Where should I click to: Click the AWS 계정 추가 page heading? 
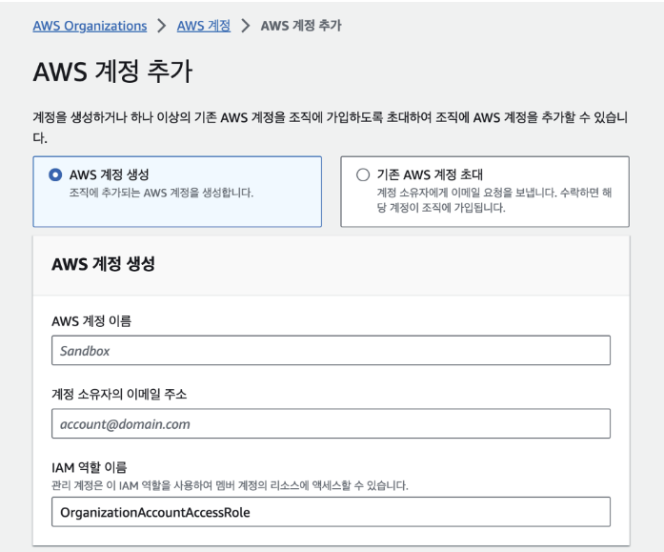pyautogui.click(x=112, y=72)
